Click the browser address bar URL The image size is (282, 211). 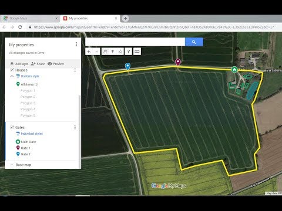tap(154, 27)
